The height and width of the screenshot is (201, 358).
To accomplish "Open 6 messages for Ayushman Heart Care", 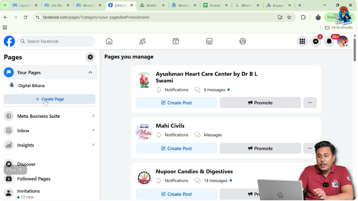I will pos(212,90).
